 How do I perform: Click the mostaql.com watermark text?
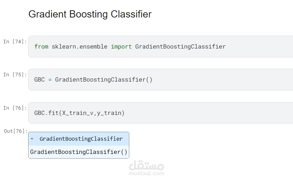pyautogui.click(x=146, y=173)
